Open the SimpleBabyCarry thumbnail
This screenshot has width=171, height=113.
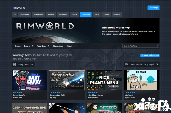(29, 80)
